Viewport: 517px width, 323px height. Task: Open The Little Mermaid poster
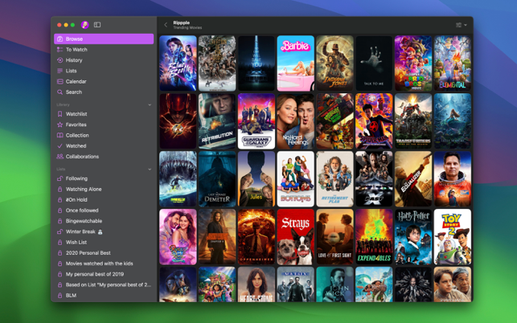click(453, 121)
